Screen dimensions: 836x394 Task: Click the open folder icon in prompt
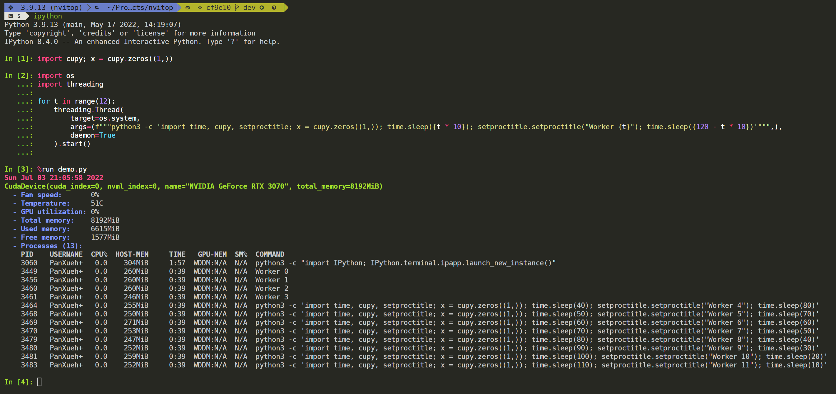[x=97, y=7]
